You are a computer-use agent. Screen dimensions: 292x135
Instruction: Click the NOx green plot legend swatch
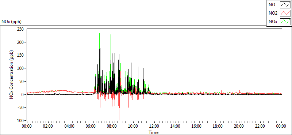point(285,22)
